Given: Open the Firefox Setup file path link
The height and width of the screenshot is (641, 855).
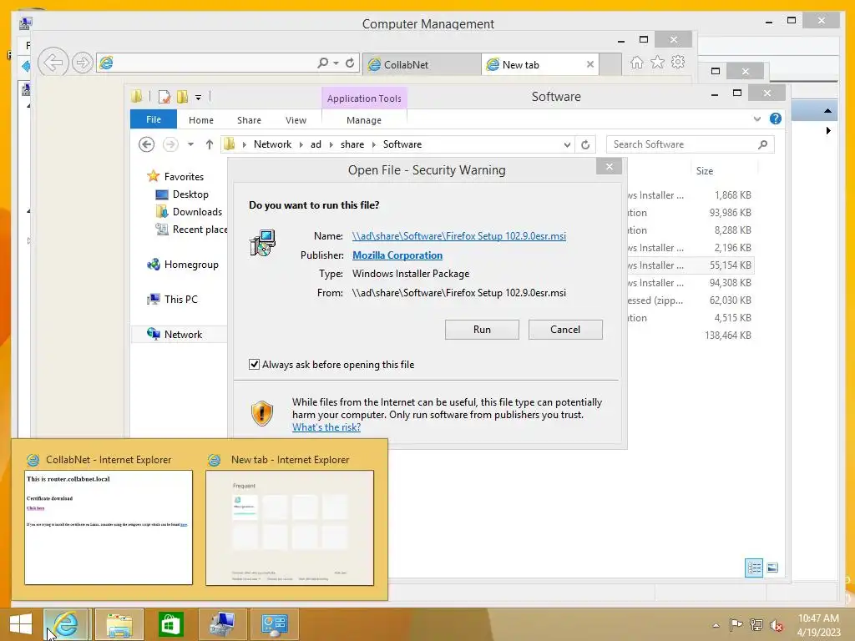Looking at the screenshot, I should 458,236.
